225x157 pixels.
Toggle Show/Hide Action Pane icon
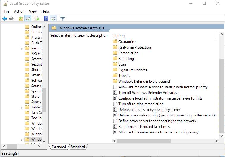[53, 19]
